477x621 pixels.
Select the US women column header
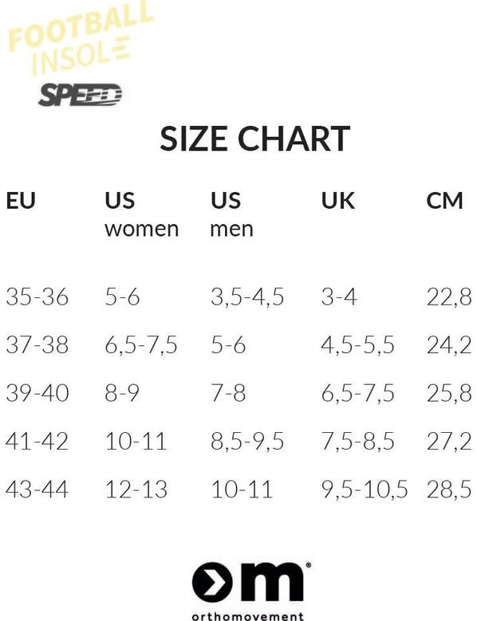tap(141, 214)
